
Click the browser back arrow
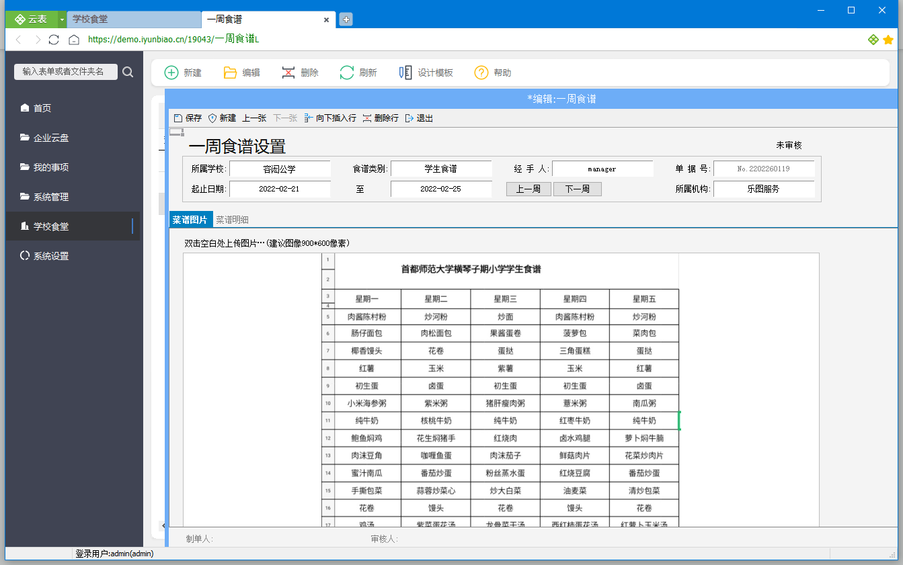(x=19, y=40)
